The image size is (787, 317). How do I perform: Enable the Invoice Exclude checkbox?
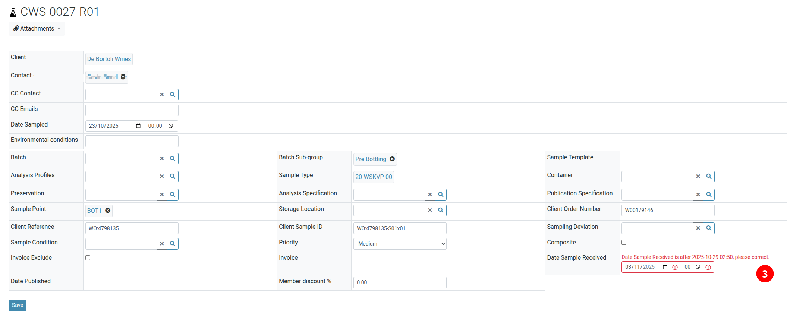(88, 257)
